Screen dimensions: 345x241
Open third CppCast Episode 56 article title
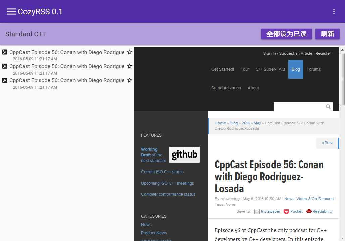coord(66,80)
